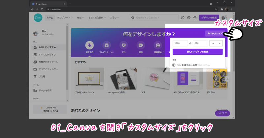Open the ロゴ thumbnail
This screenshot has width=264, height=138.
pos(155,78)
